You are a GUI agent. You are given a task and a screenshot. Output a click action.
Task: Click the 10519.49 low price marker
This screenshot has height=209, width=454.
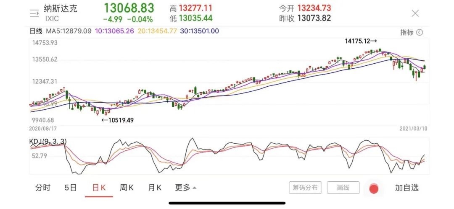[118, 120]
